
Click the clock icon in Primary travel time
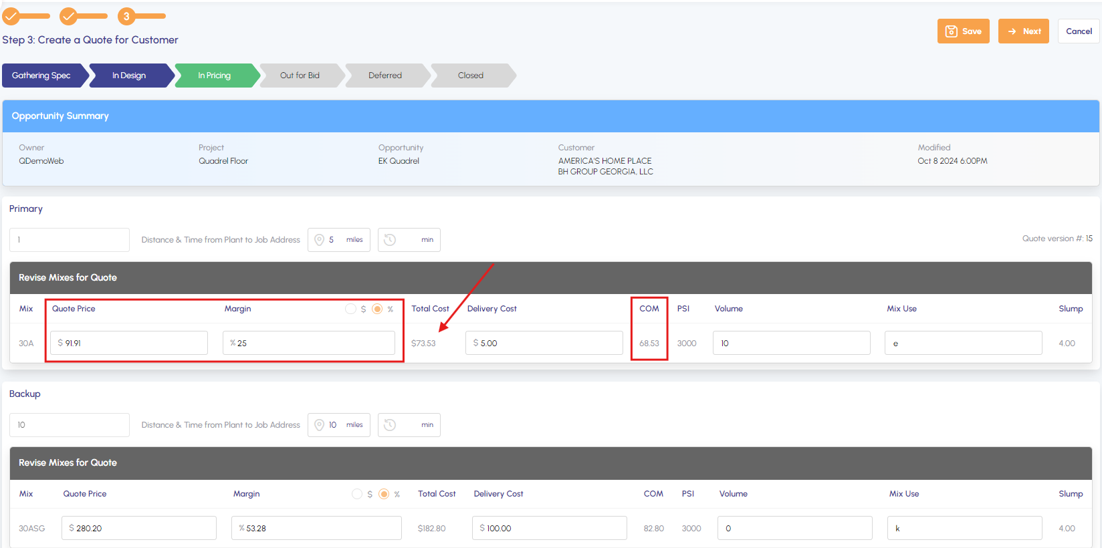390,240
